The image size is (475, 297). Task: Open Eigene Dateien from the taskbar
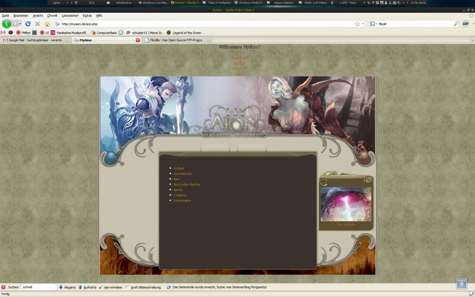pos(281,2)
